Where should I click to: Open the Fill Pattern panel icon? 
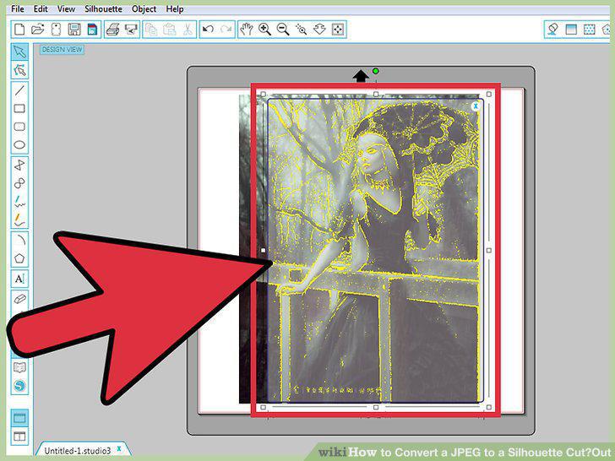(x=589, y=30)
